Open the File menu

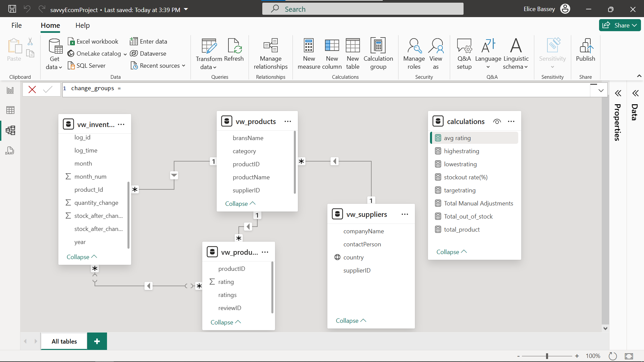click(16, 25)
